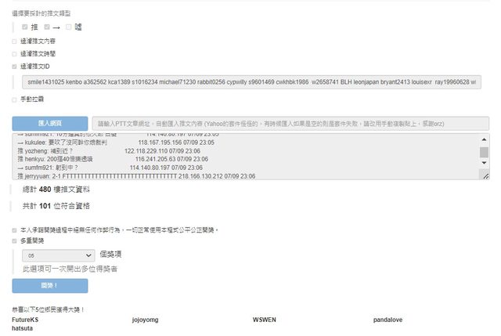501x336 pixels.
Task: Click inside the imported comments text area
Action: (x=235, y=157)
